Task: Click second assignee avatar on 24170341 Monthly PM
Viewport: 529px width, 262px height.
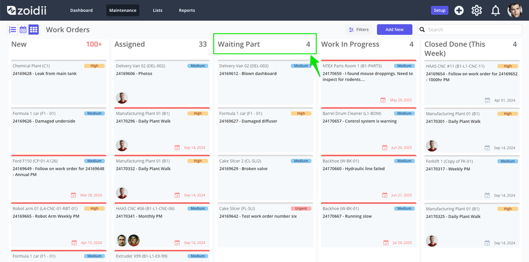Action: coord(134,240)
